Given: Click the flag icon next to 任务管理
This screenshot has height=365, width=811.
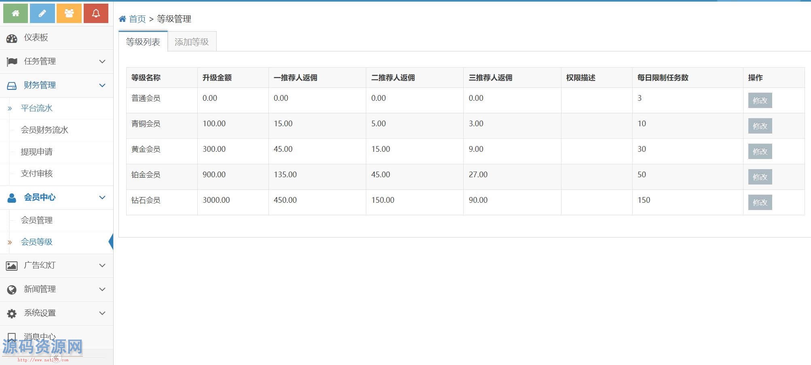Looking at the screenshot, I should tap(12, 62).
